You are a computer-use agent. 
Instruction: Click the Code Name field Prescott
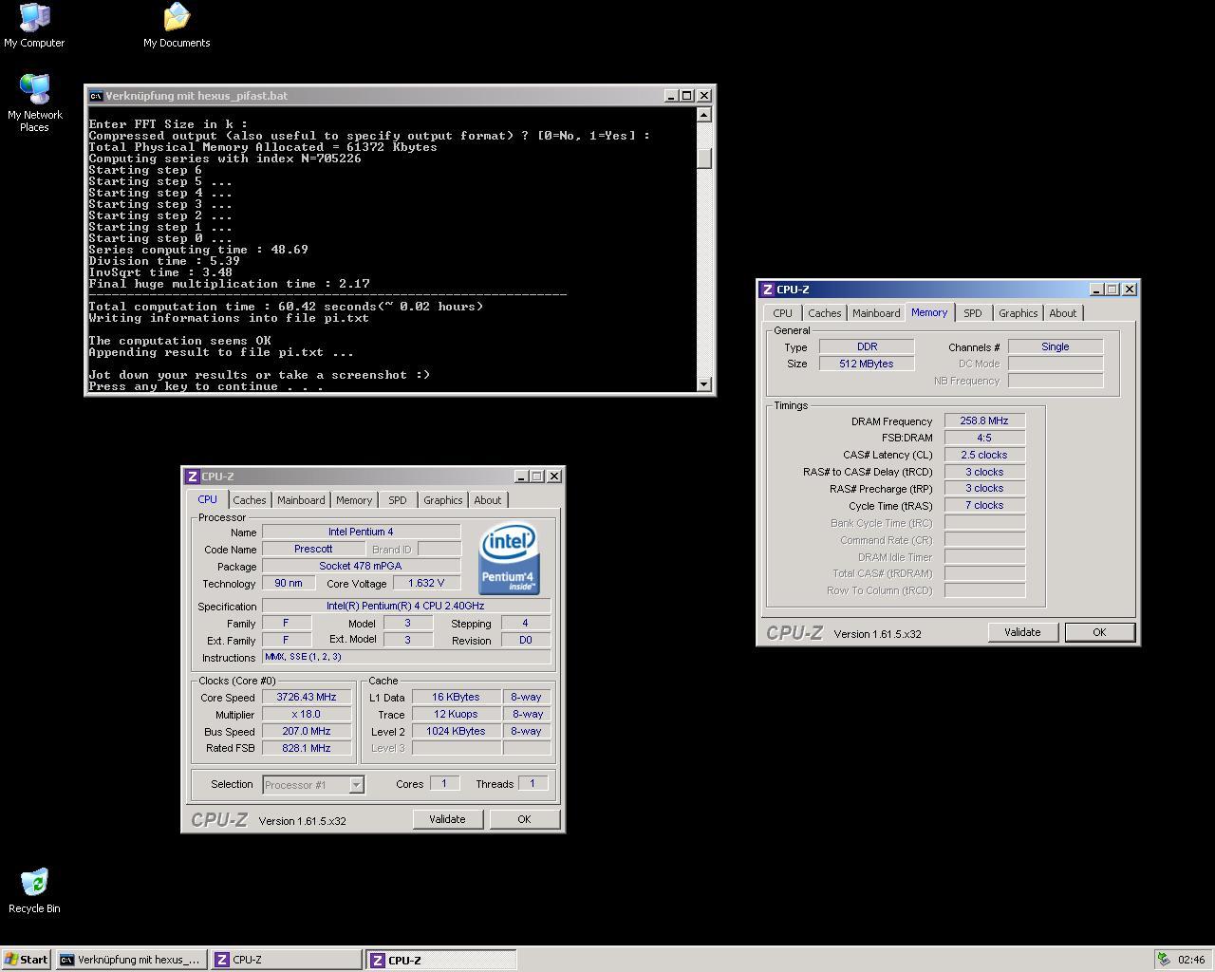pos(313,549)
